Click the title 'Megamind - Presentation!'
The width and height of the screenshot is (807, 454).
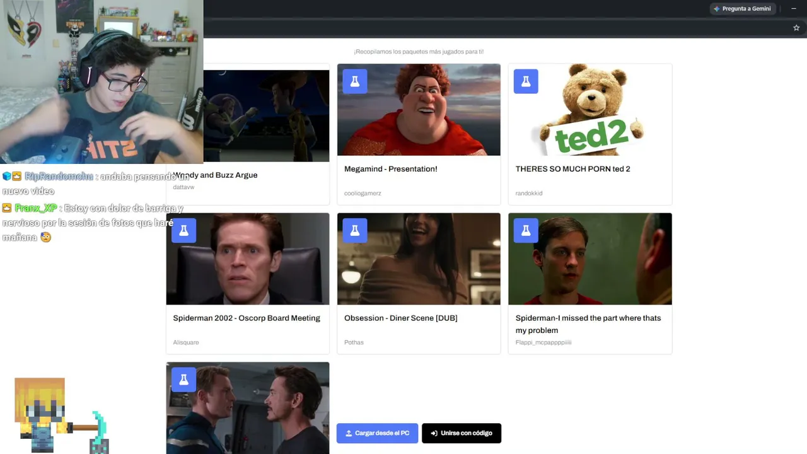point(391,169)
